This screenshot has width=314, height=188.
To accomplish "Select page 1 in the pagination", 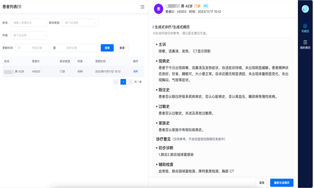I will point(123,82).
